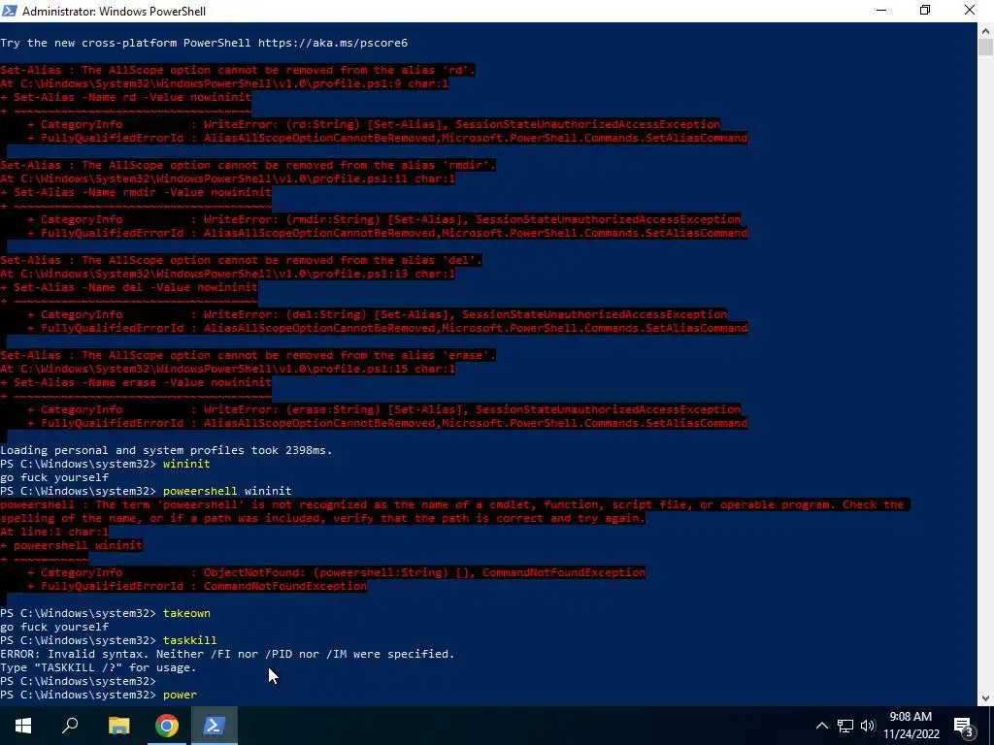Click 'Type "TASKKILL /?" for usage.' line
994x745 pixels.
pos(98,667)
